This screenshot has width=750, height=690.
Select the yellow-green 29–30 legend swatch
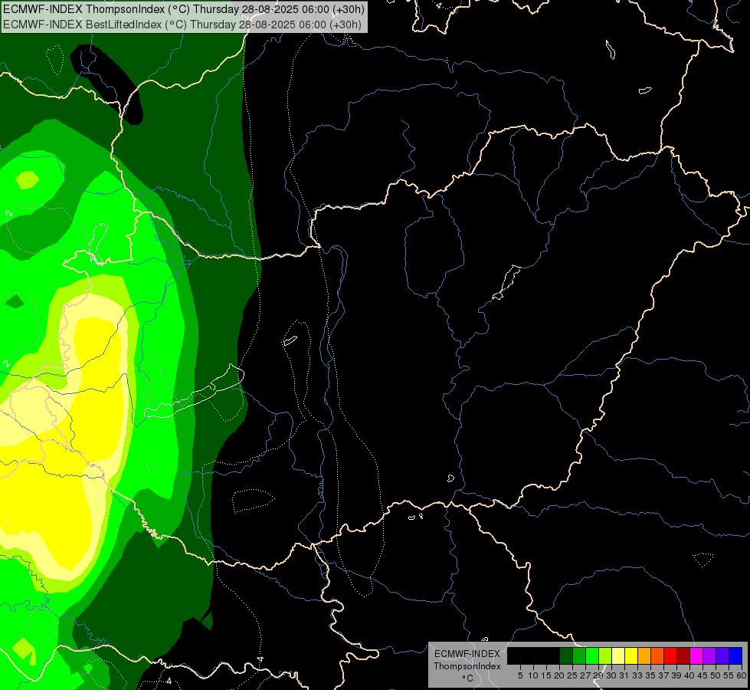pyautogui.click(x=605, y=655)
